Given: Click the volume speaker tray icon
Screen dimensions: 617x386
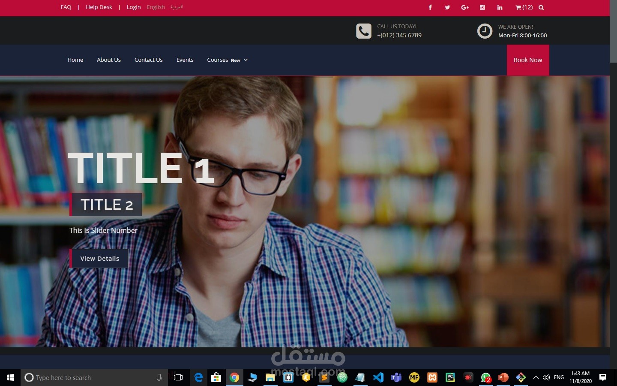Looking at the screenshot, I should click(546, 377).
